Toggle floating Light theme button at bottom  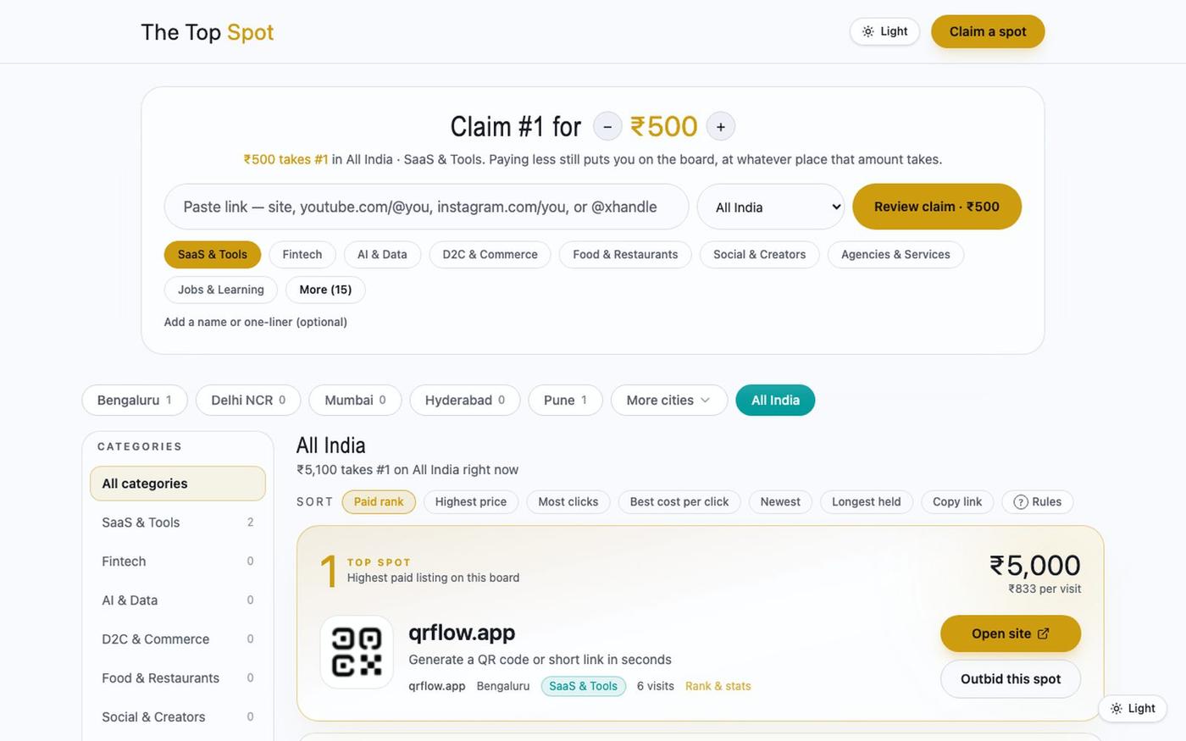pyautogui.click(x=1133, y=708)
